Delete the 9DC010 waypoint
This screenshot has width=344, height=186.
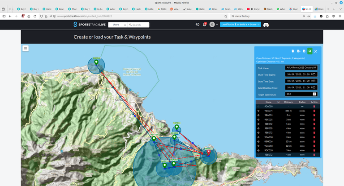click(314, 150)
